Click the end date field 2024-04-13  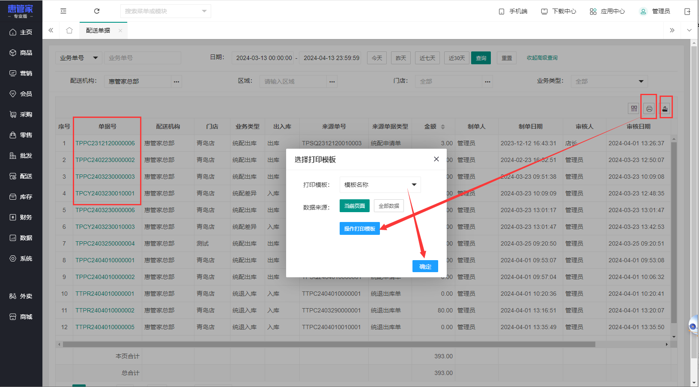pos(331,58)
